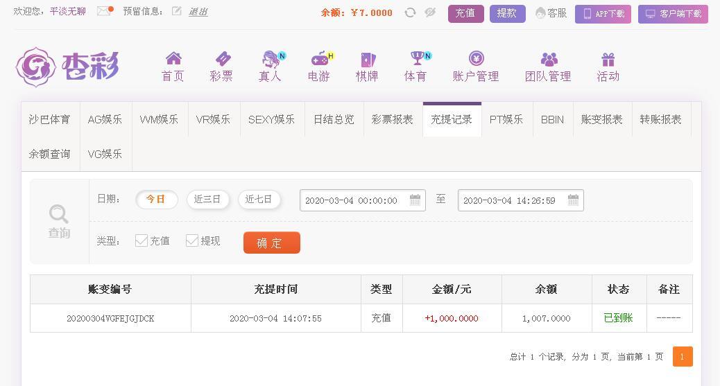This screenshot has width=720, height=386.
Task: Click 账变编号 column header
Action: (x=110, y=289)
